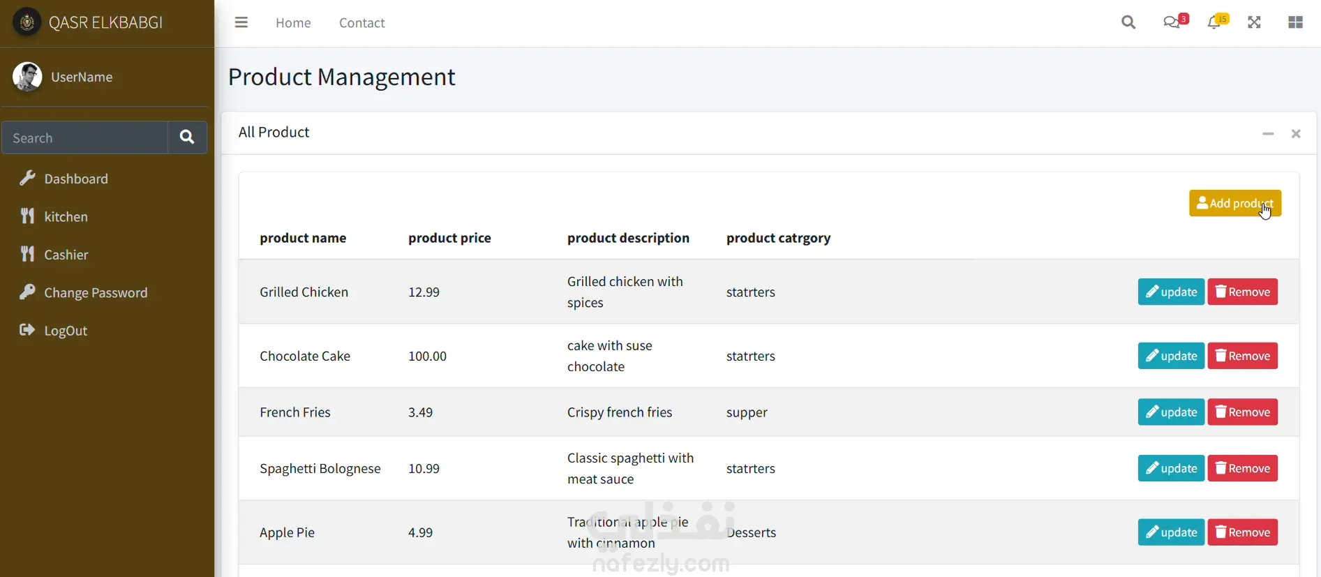
Task: Toggle the sidebar with the hamburger icon
Action: pos(241,22)
